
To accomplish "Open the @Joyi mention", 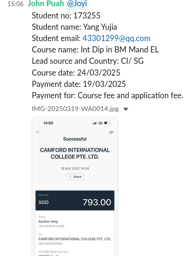I will (77, 4).
